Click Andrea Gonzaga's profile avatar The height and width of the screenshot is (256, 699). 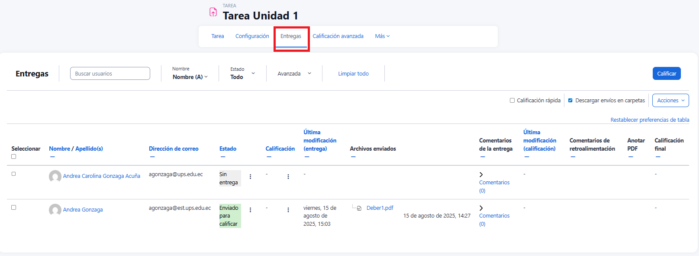pyautogui.click(x=55, y=210)
